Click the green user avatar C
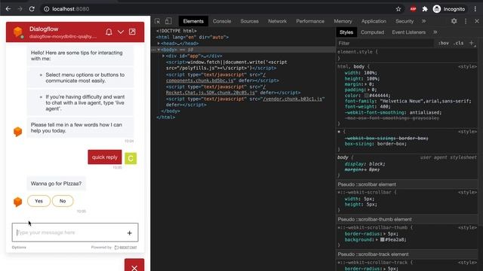 pos(131,158)
